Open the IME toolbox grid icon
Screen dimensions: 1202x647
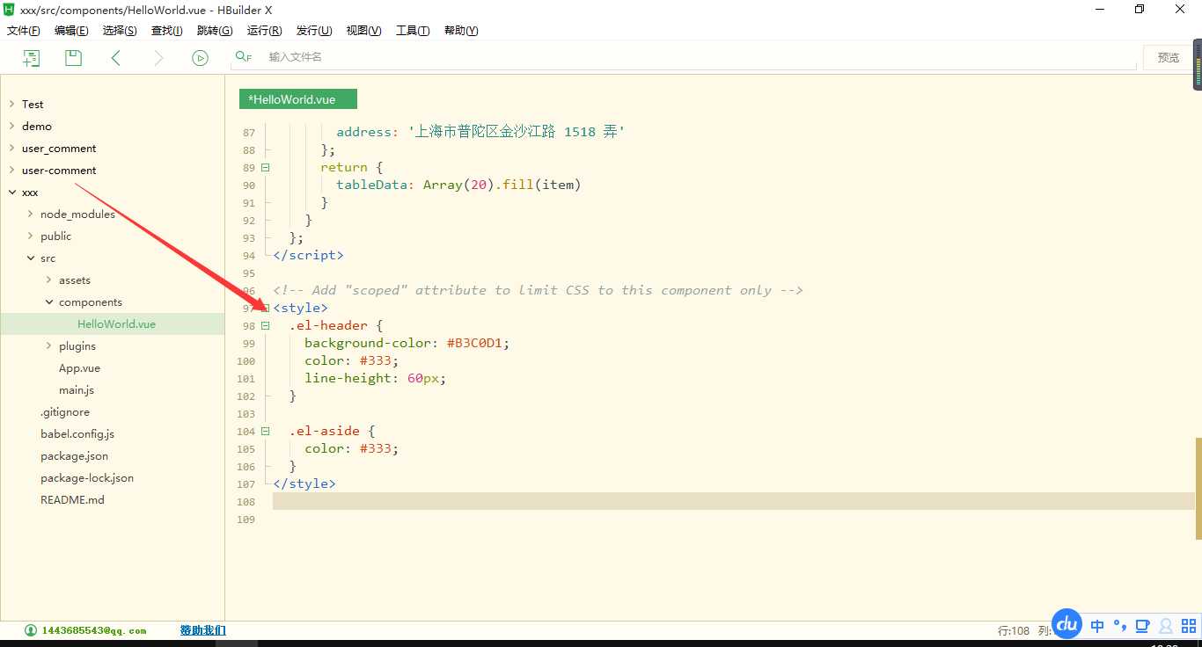click(1189, 626)
